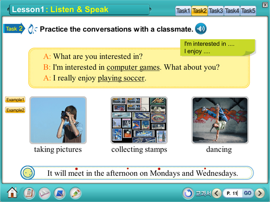270x202 pixels.
Task: Select the collecting stamps picture
Action: point(139,120)
